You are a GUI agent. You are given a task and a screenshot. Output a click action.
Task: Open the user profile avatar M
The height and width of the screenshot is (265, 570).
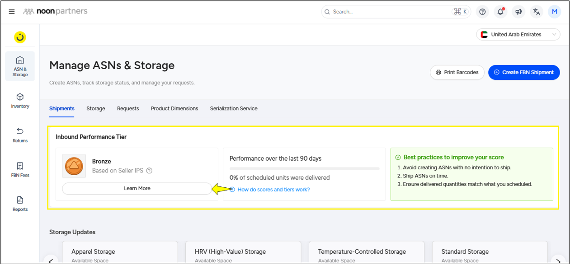pos(554,12)
